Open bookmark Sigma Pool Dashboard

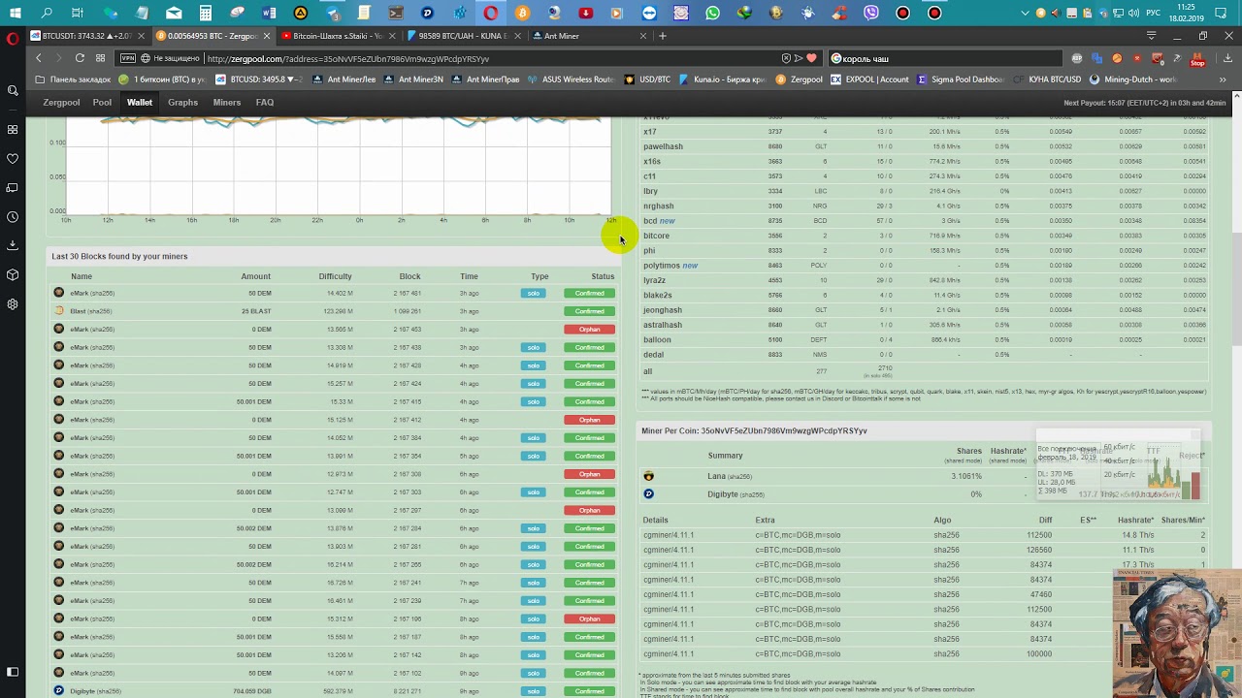[x=961, y=79]
